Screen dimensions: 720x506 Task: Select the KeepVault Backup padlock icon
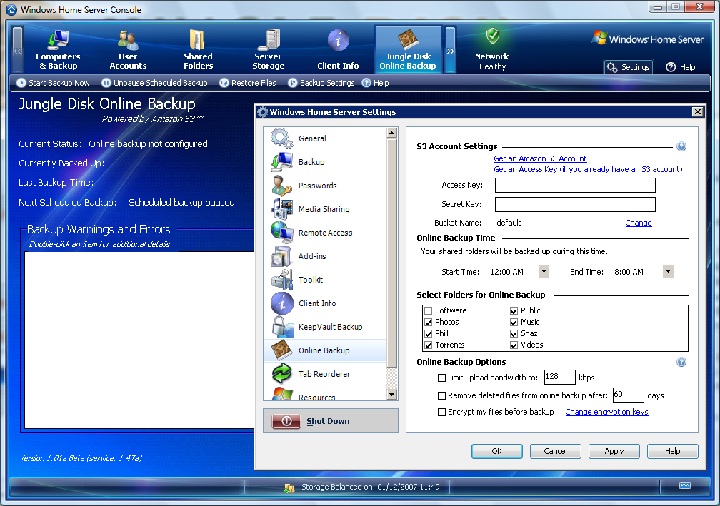(281, 327)
